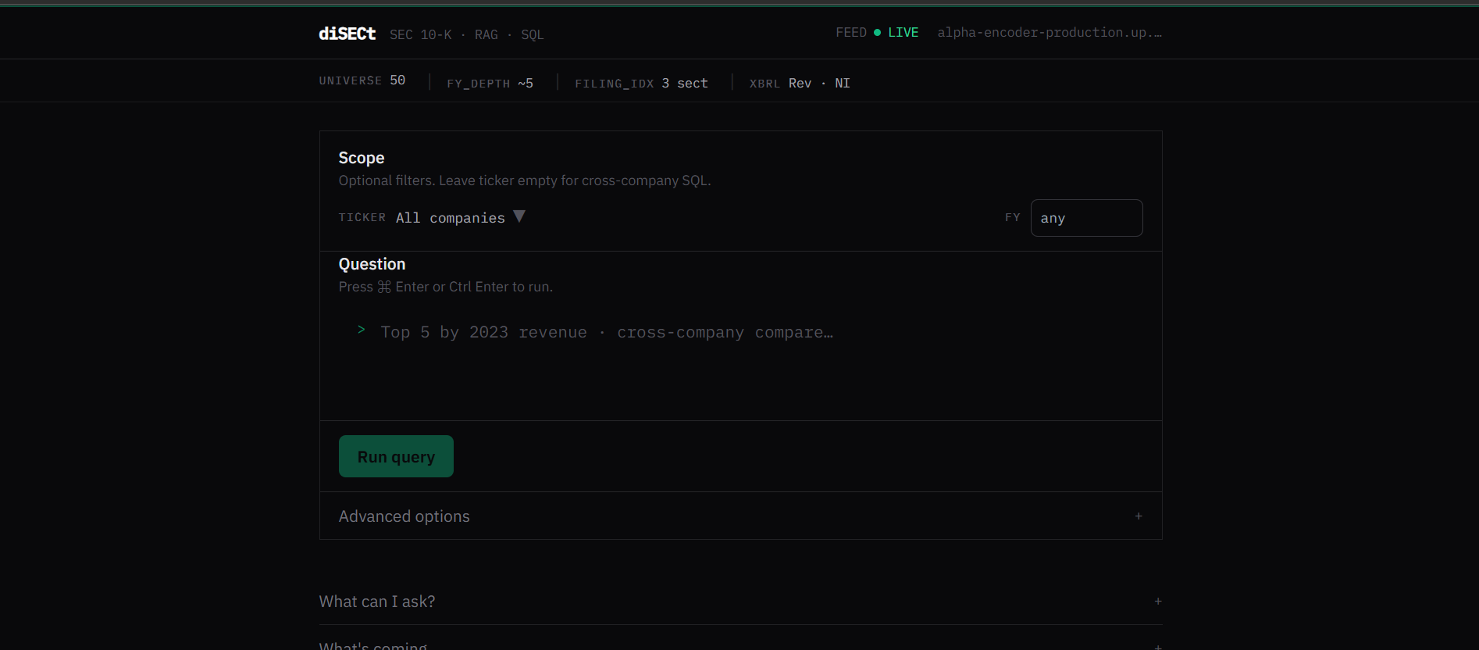Expand the Advanced options section
This screenshot has height=650, width=1479.
(x=740, y=516)
